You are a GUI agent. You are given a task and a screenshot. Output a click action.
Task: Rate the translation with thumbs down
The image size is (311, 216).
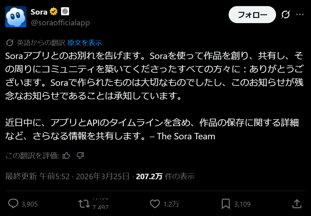(80, 156)
